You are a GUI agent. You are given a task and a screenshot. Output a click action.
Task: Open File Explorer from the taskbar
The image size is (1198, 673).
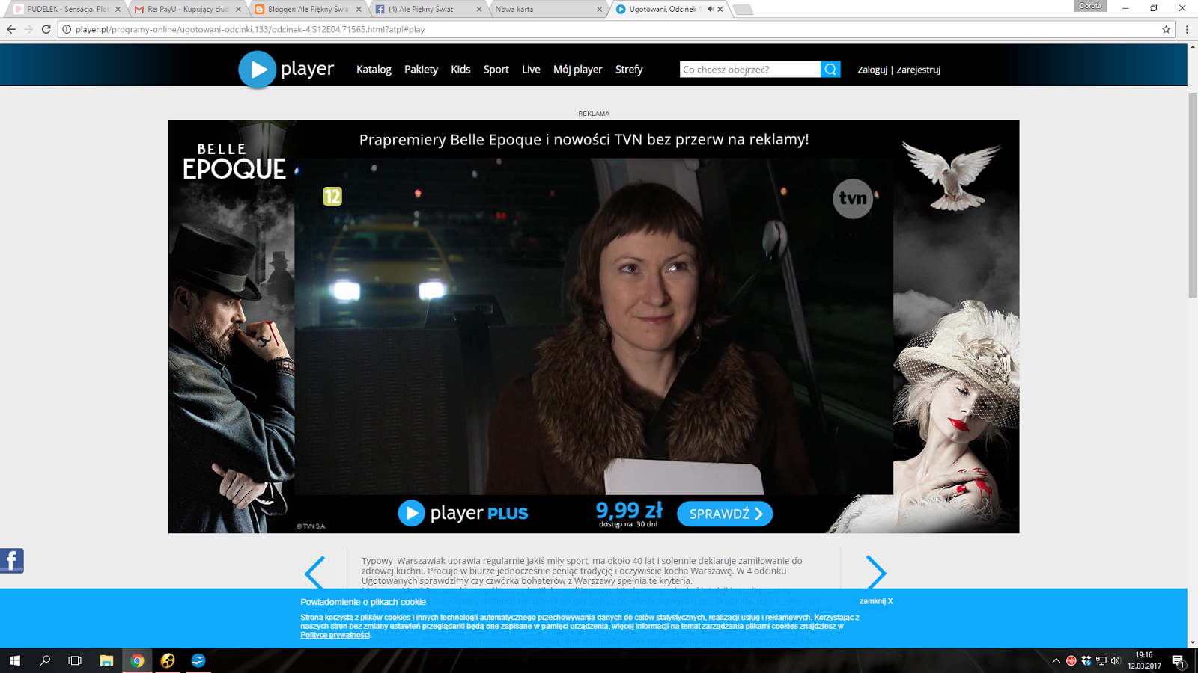[106, 660]
